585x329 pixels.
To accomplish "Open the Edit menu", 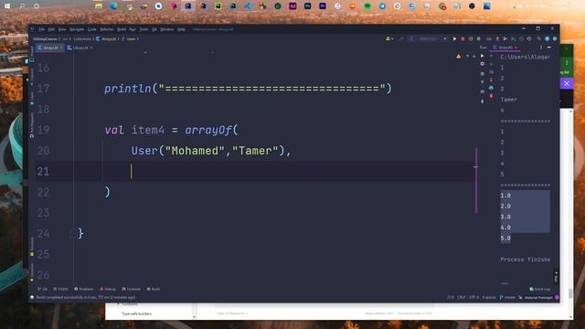I will [51, 29].
